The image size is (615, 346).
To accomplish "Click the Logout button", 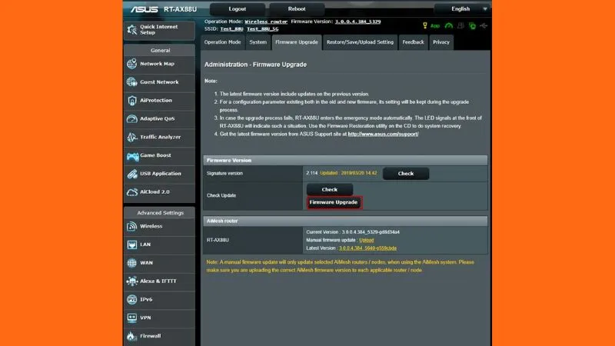I will (238, 9).
